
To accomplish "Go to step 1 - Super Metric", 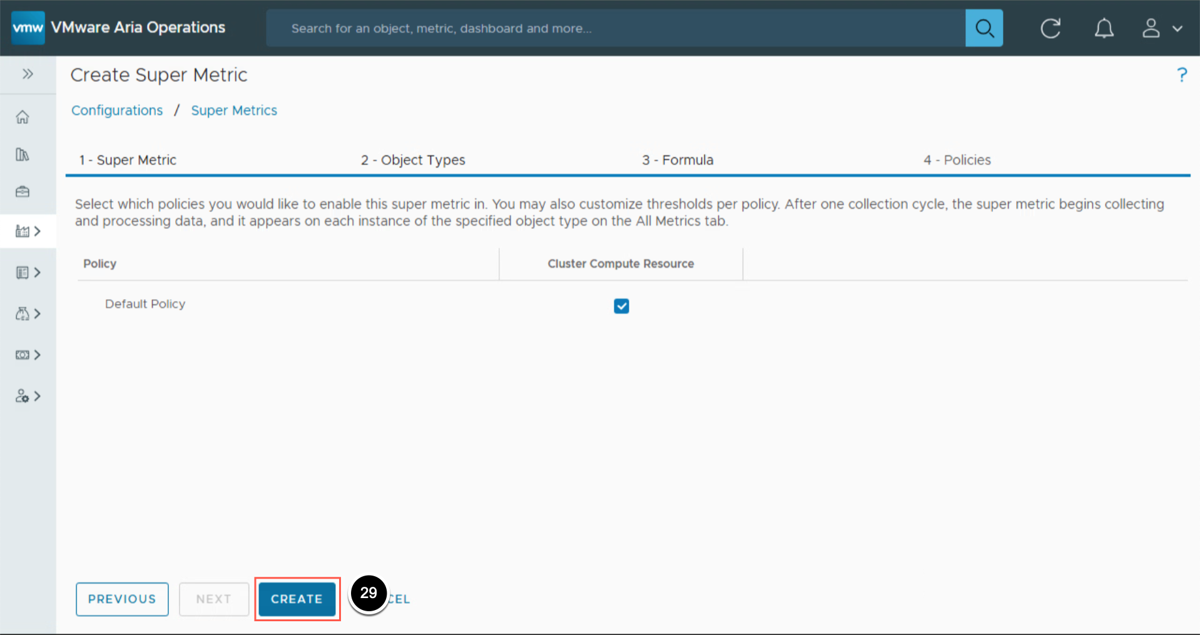I will [x=128, y=160].
